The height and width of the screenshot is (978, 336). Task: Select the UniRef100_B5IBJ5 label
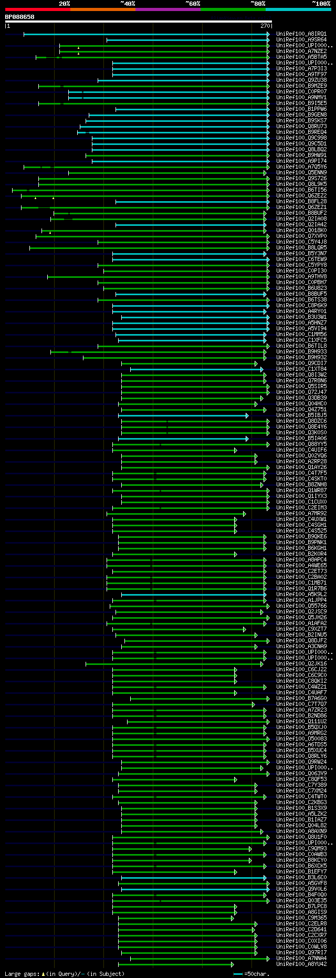click(301, 415)
